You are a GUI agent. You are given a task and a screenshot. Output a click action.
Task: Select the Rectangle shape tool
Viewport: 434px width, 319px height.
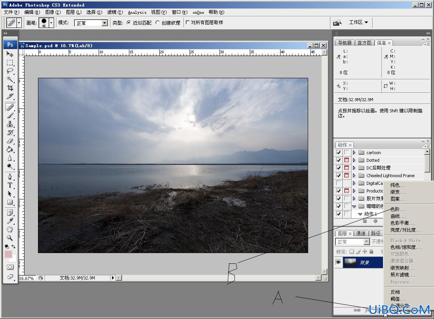[x=10, y=202]
